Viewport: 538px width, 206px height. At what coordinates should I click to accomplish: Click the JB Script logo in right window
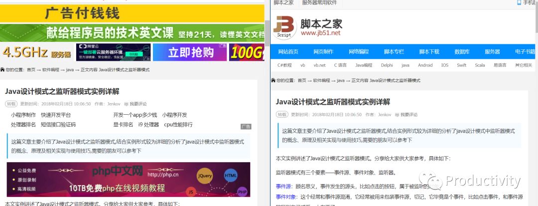pyautogui.click(x=284, y=27)
